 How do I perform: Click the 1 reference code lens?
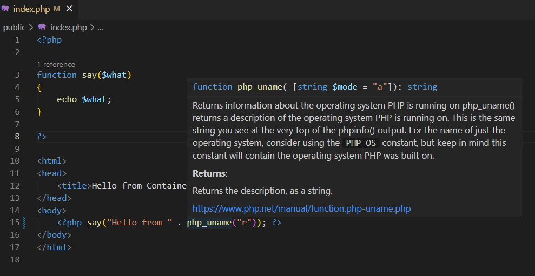tap(56, 64)
